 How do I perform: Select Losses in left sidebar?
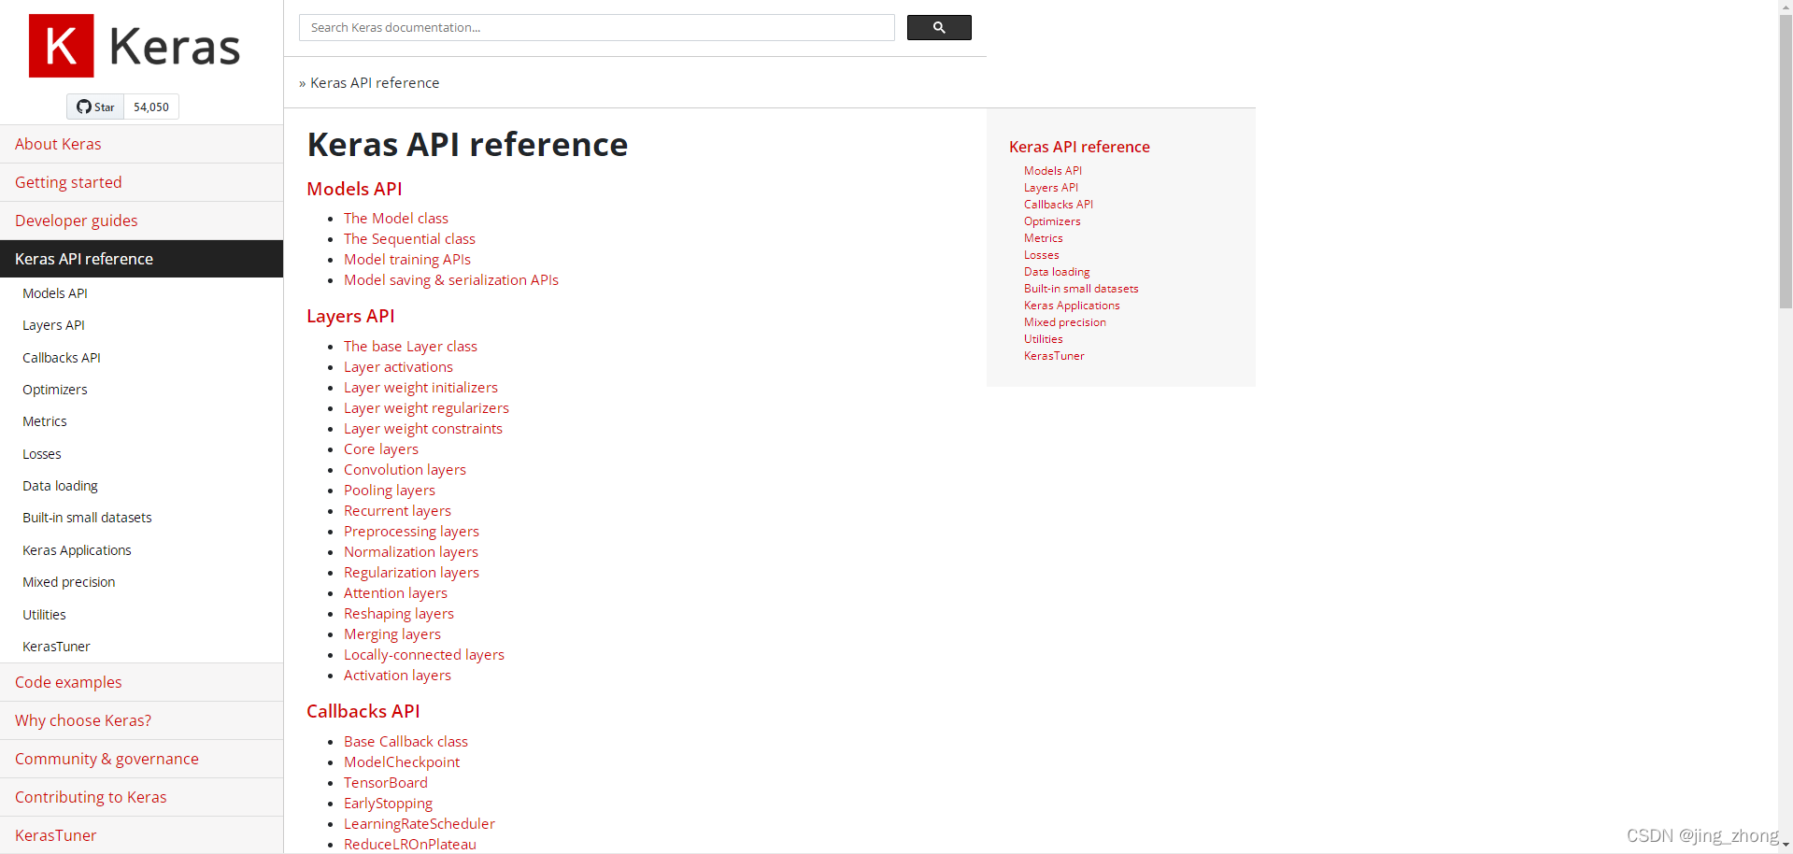[x=42, y=454]
